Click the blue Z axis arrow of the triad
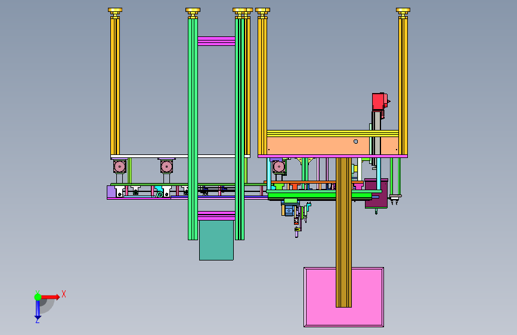 click(38, 310)
